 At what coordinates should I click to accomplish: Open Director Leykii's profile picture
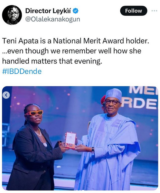coord(12,15)
